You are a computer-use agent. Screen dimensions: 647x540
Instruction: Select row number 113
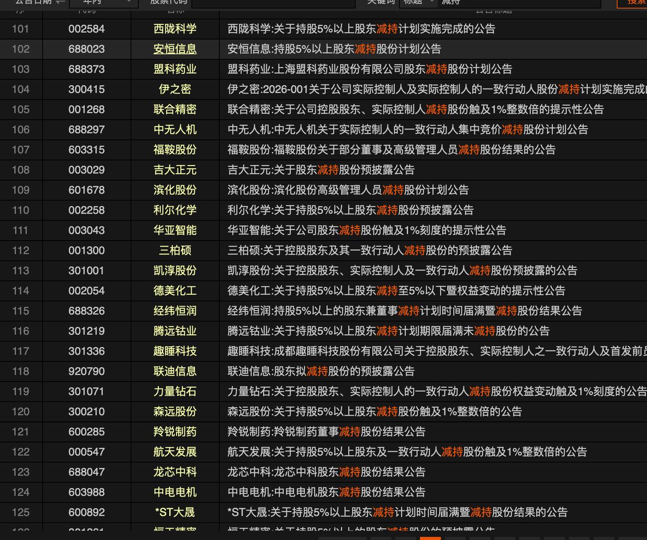pyautogui.click(x=21, y=271)
